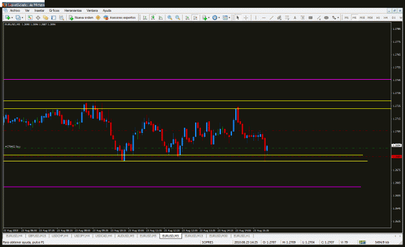
Task: Expand the arrows symbols dropdown
Action: coord(338,18)
